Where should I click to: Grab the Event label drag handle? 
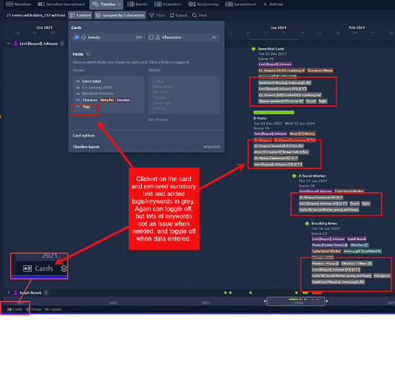78,82
